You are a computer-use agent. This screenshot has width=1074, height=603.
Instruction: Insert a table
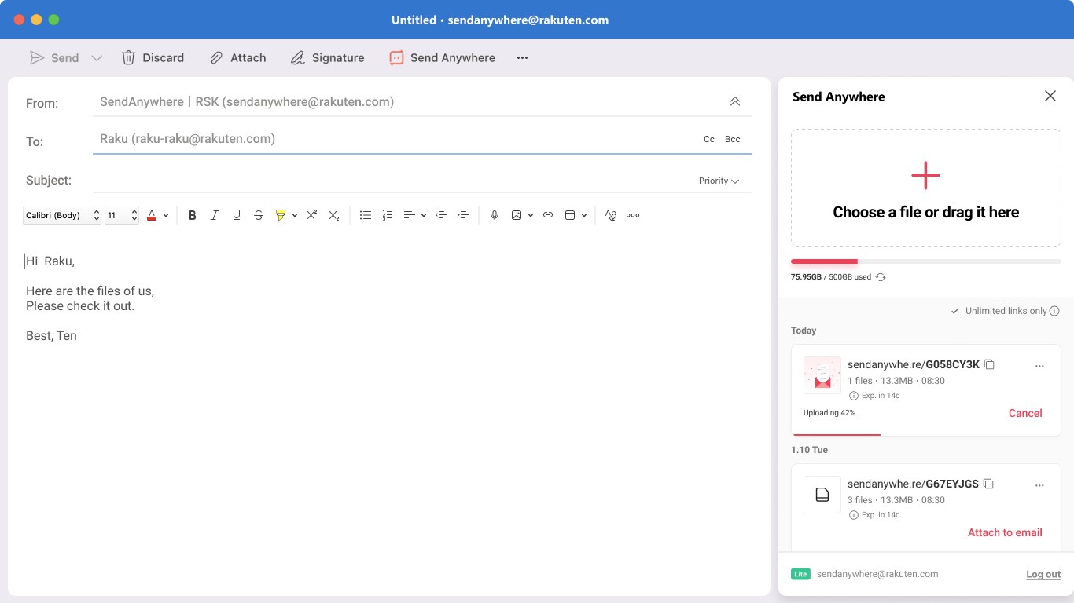point(570,215)
